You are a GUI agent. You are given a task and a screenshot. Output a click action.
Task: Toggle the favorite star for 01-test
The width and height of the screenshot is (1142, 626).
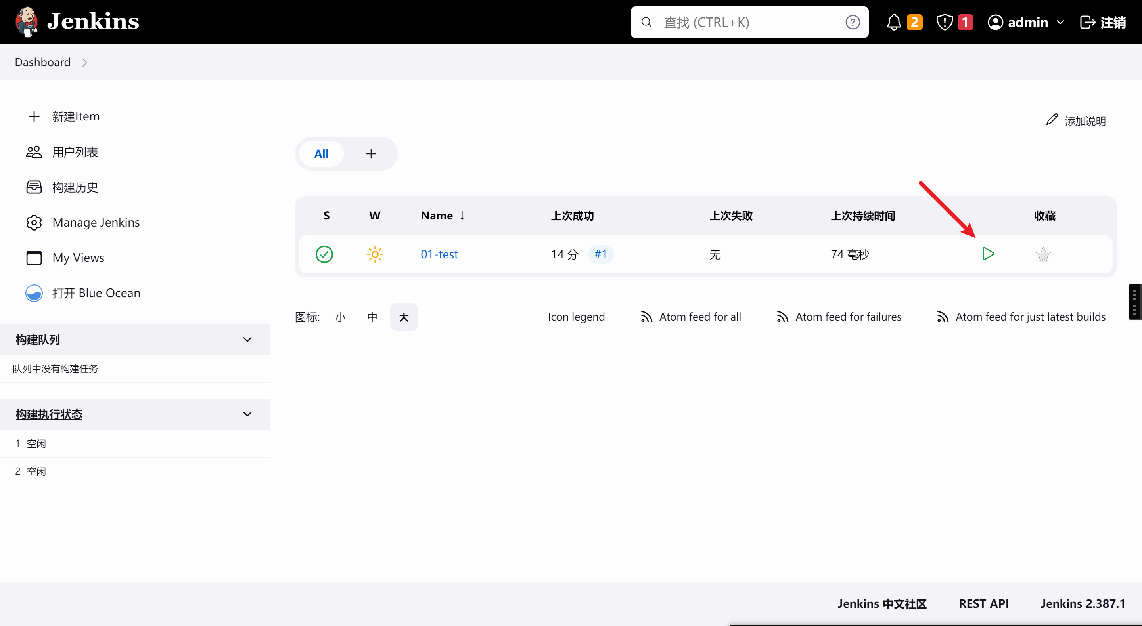1043,255
